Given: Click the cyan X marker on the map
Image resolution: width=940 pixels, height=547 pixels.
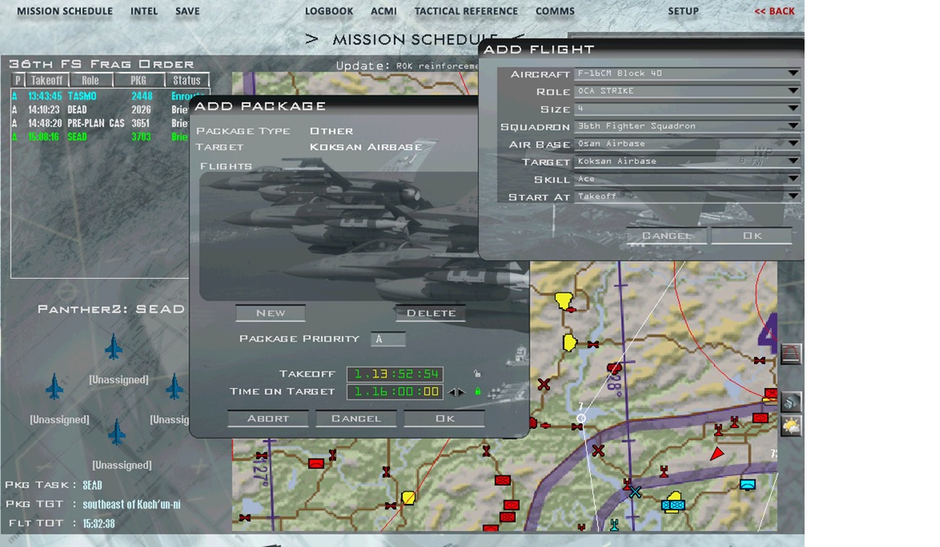Looking at the screenshot, I should (x=636, y=492).
